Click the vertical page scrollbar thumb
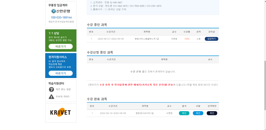The image size is (266, 130). tap(265, 86)
